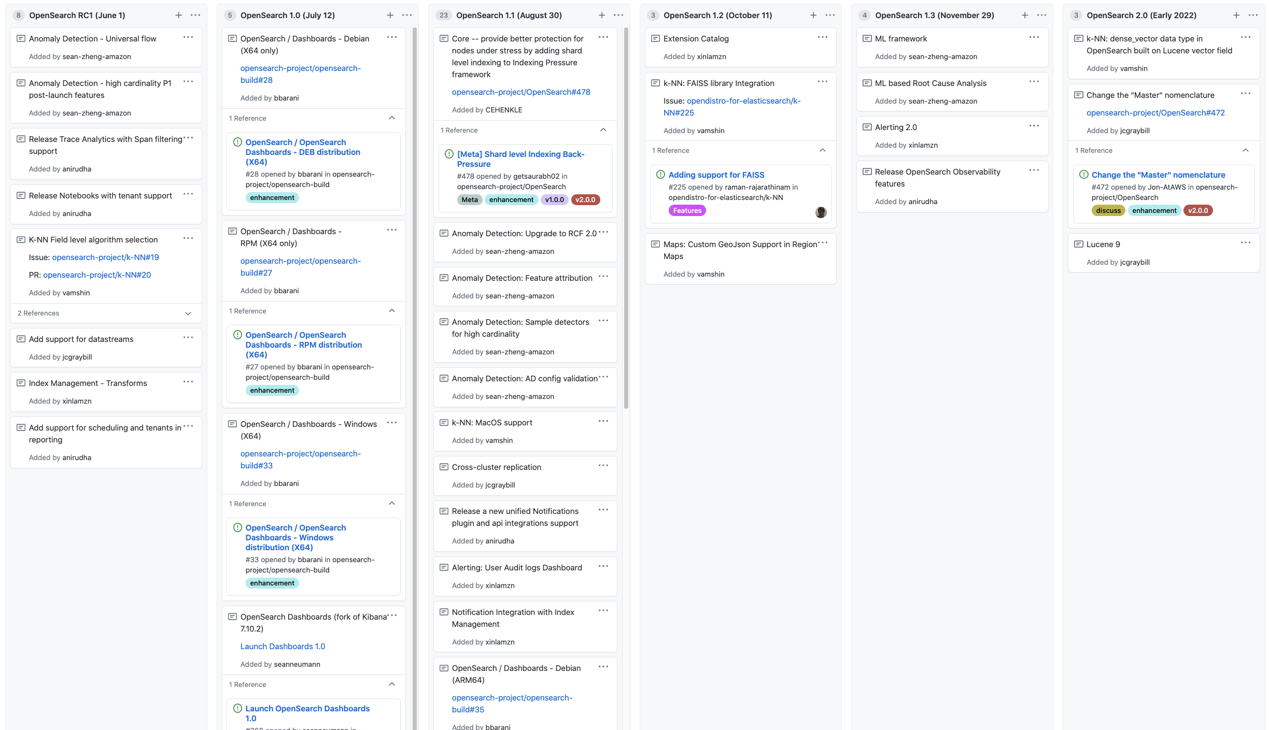1269x730 pixels.
Task: Open menu for Extension Catalog card
Action: tap(823, 37)
